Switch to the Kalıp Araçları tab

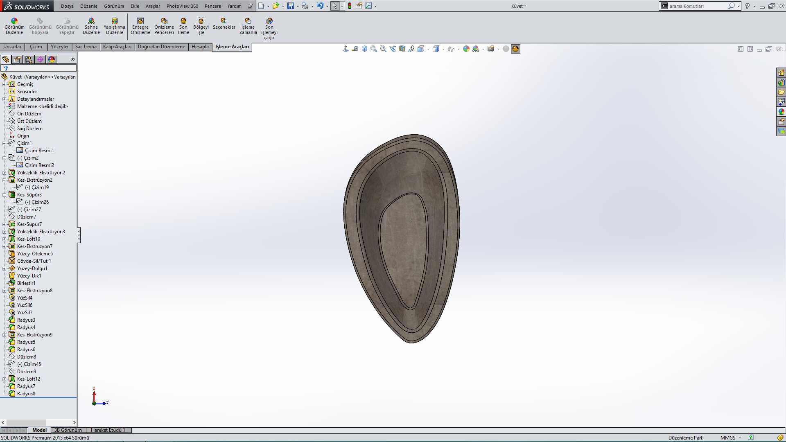click(117, 47)
